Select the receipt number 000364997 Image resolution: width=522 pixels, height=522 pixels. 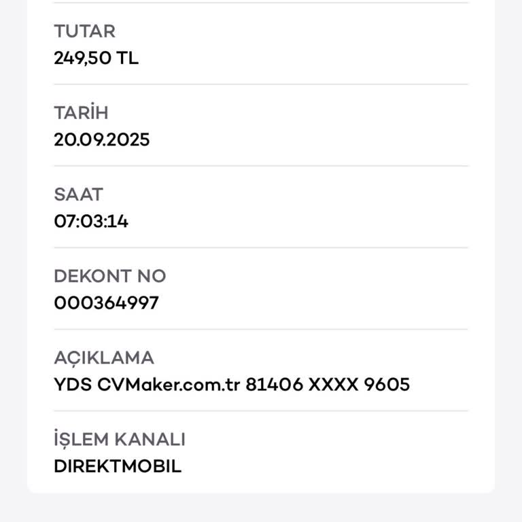click(106, 303)
